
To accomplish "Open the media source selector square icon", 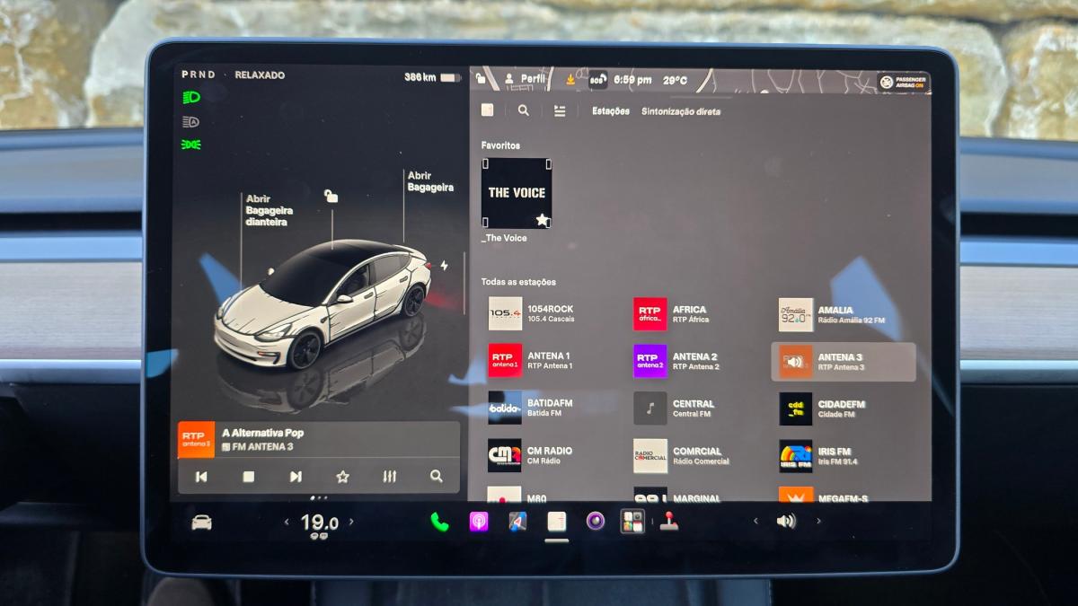I will point(488,110).
